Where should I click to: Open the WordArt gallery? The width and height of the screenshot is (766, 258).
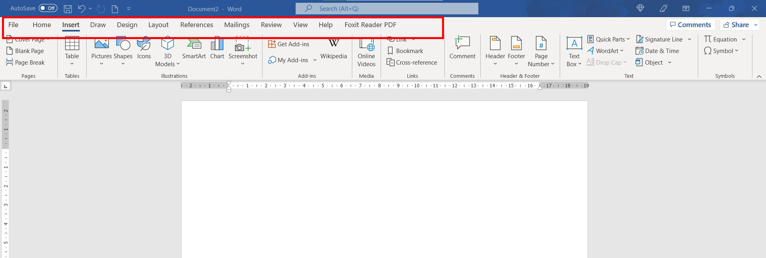[x=605, y=51]
